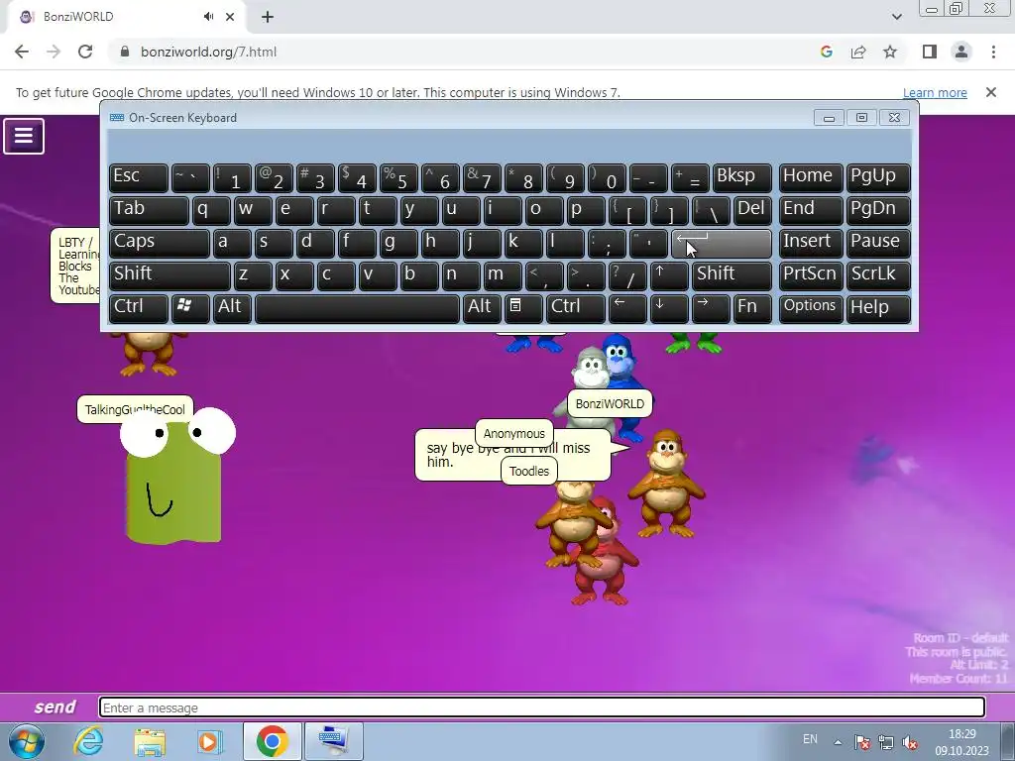Toggle the left Alt key
This screenshot has width=1015, height=761.
coord(232,308)
